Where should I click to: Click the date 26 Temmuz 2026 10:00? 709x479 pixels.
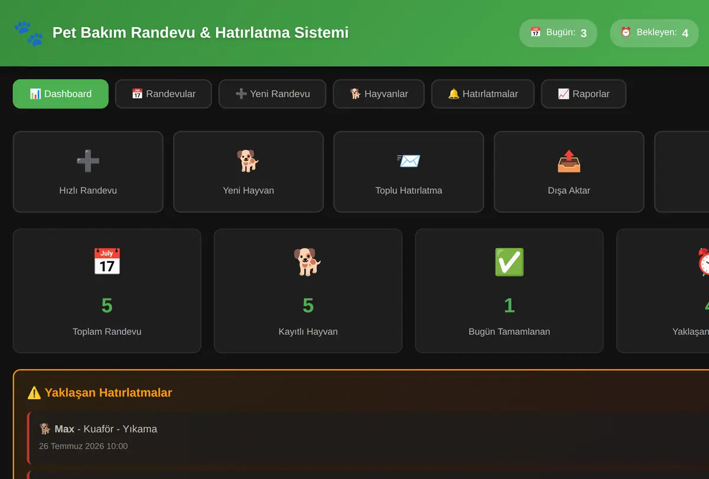83,446
